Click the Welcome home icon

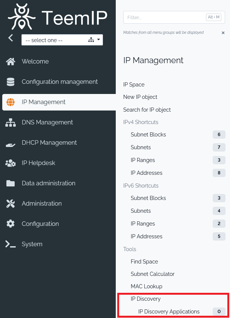pos(11,62)
